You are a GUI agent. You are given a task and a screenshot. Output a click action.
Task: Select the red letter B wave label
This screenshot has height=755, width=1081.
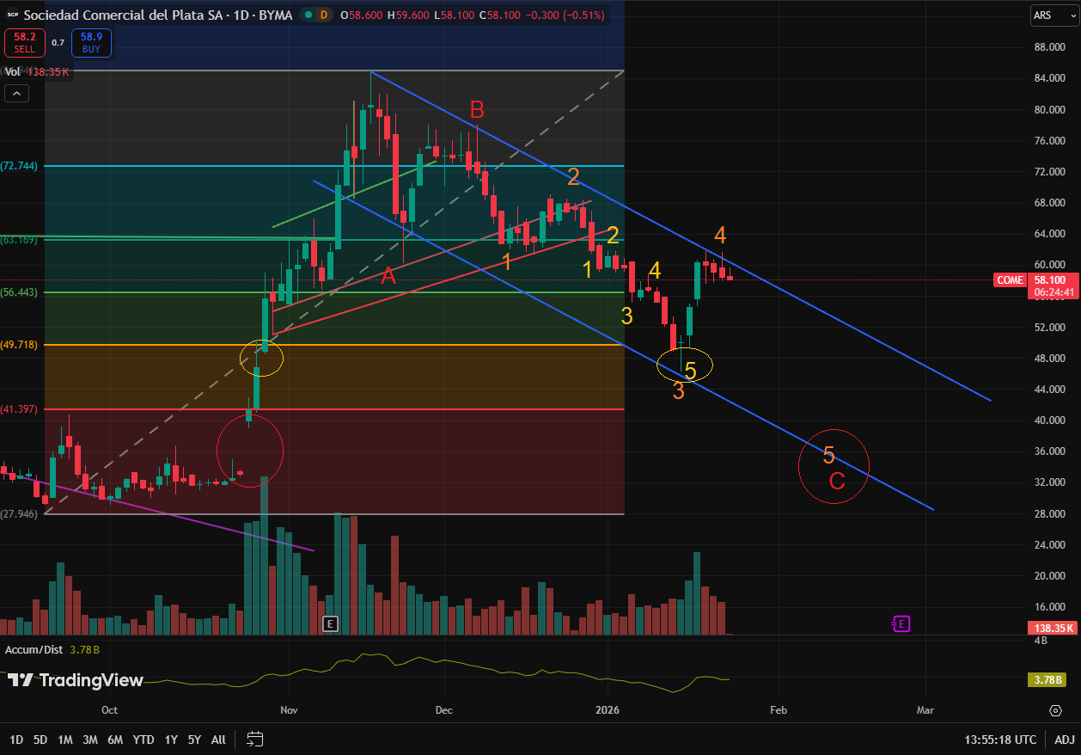tap(477, 109)
